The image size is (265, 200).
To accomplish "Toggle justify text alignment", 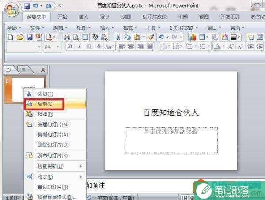I will coord(150,46).
